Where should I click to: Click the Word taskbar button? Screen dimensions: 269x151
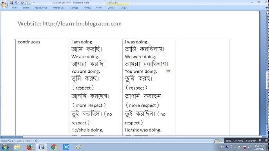(x=42, y=147)
